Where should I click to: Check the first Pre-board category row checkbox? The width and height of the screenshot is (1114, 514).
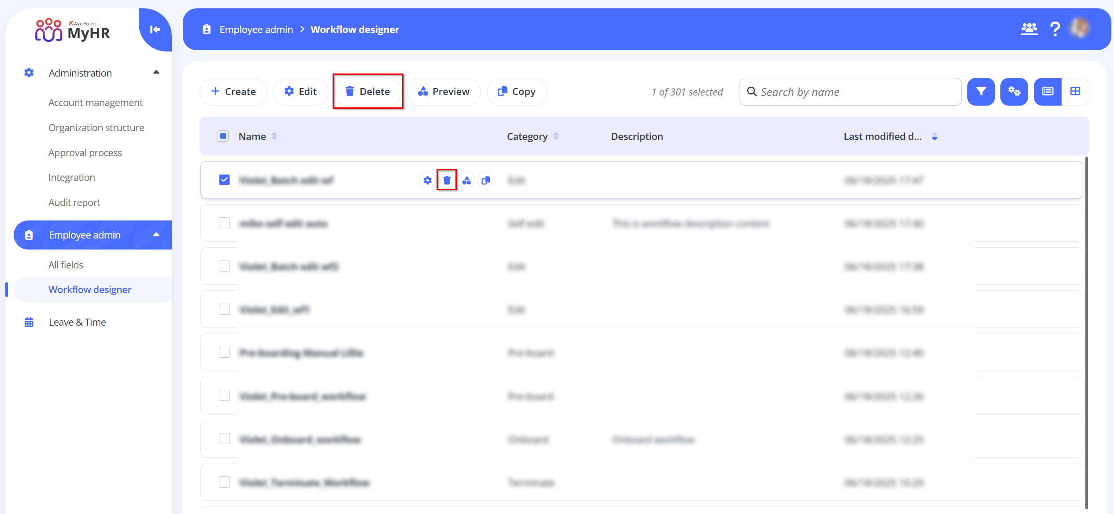tap(224, 352)
